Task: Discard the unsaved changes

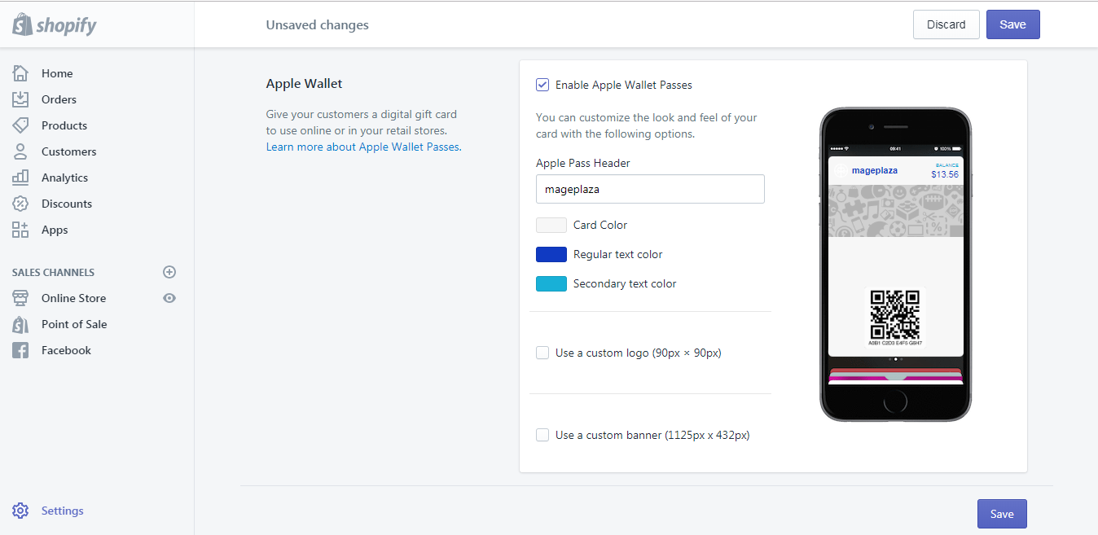Action: coord(946,24)
